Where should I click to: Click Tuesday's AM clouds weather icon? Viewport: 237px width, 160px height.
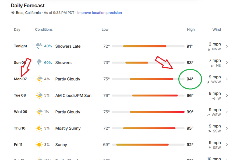(39, 95)
